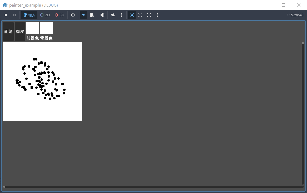Choose the list select mode icon
Image resolution: width=307 pixels, height=193 pixels.
pyautogui.click(x=92, y=15)
